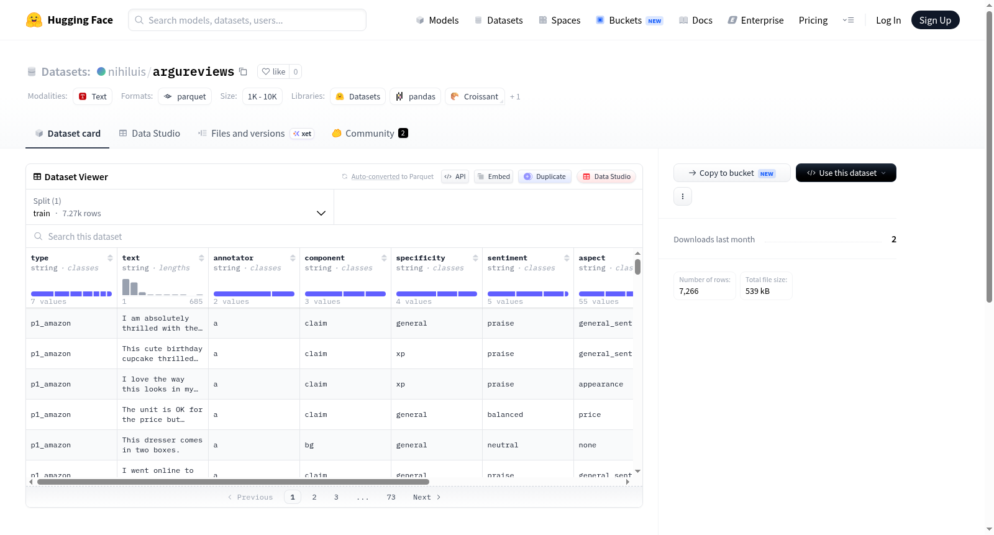Click the Duplicate button

pyautogui.click(x=545, y=176)
